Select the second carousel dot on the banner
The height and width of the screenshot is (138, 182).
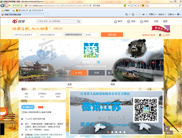tap(112, 132)
